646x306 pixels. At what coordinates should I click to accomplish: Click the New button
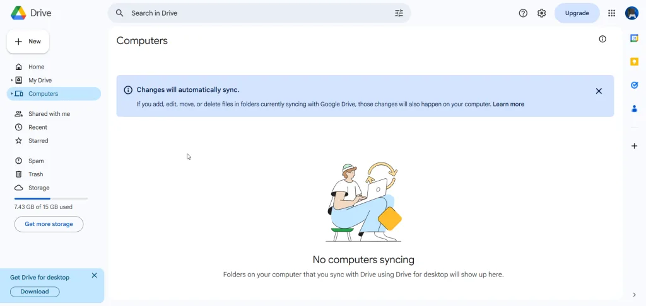pyautogui.click(x=28, y=42)
